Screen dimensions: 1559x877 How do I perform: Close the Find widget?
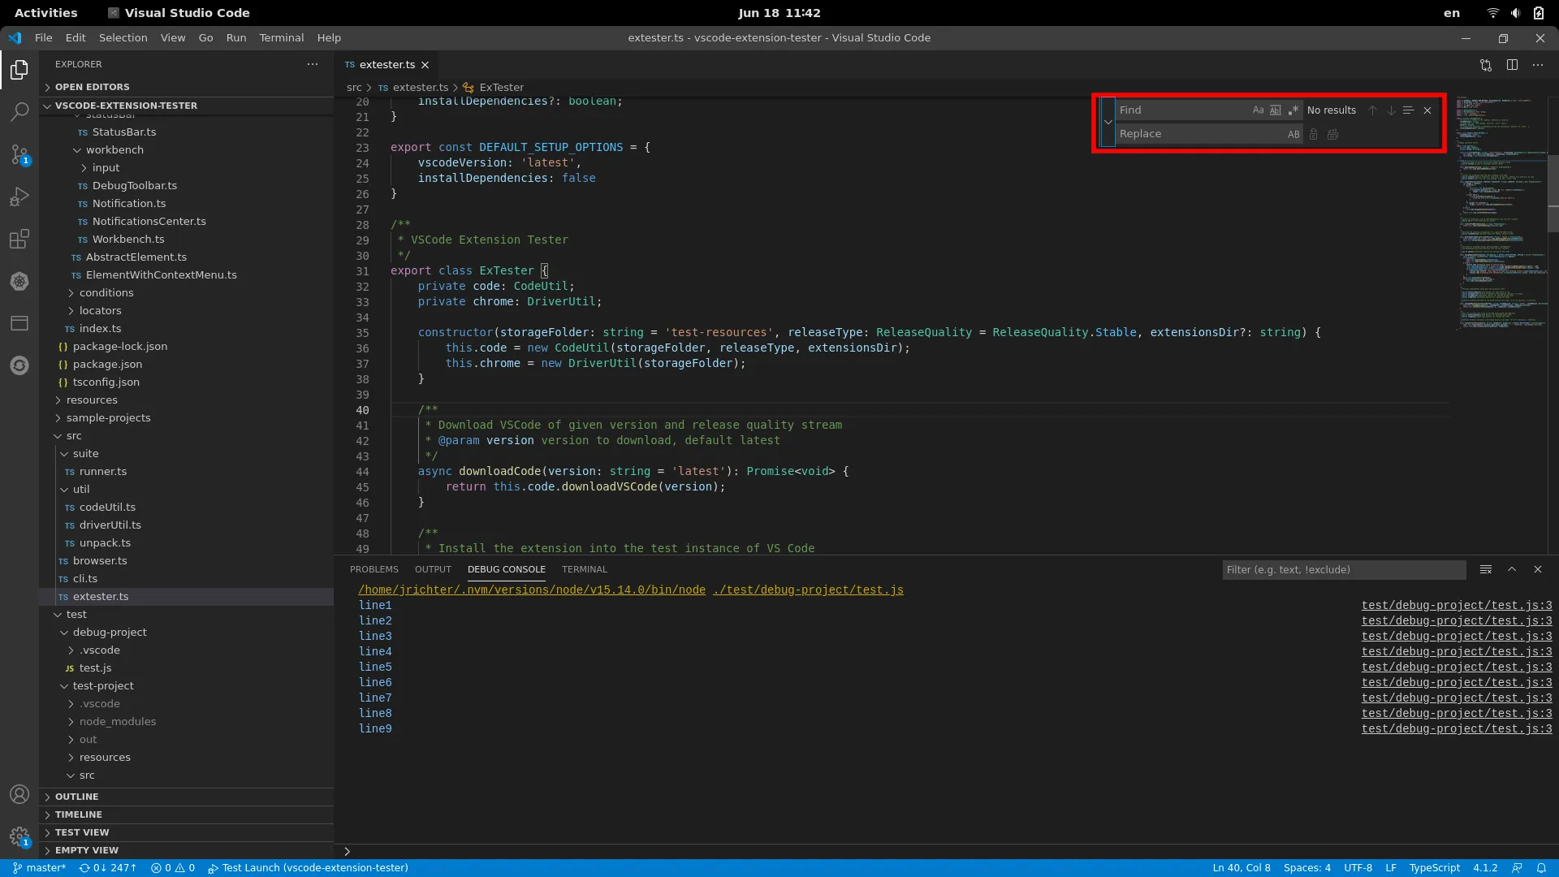click(1427, 110)
